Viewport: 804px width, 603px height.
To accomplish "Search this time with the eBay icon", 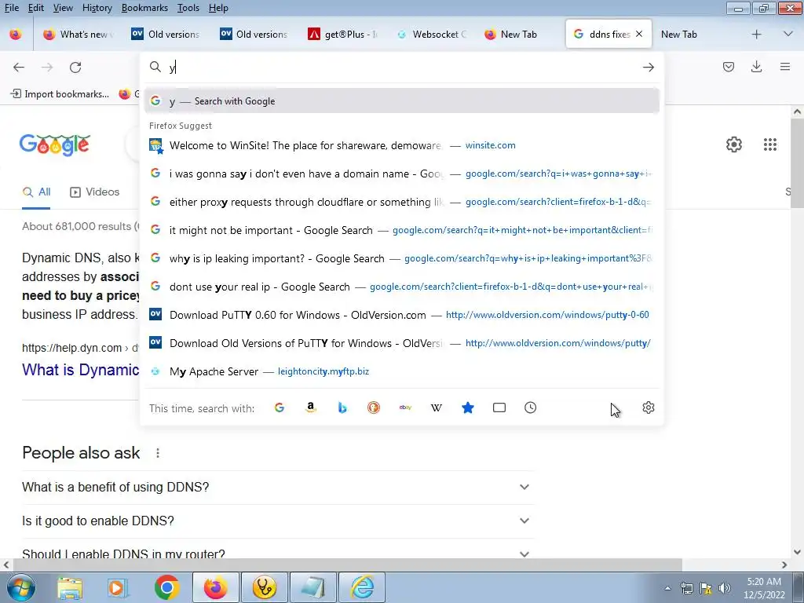I will tap(405, 407).
